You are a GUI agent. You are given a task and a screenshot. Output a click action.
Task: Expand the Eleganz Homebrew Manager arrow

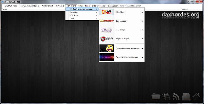coord(142,57)
